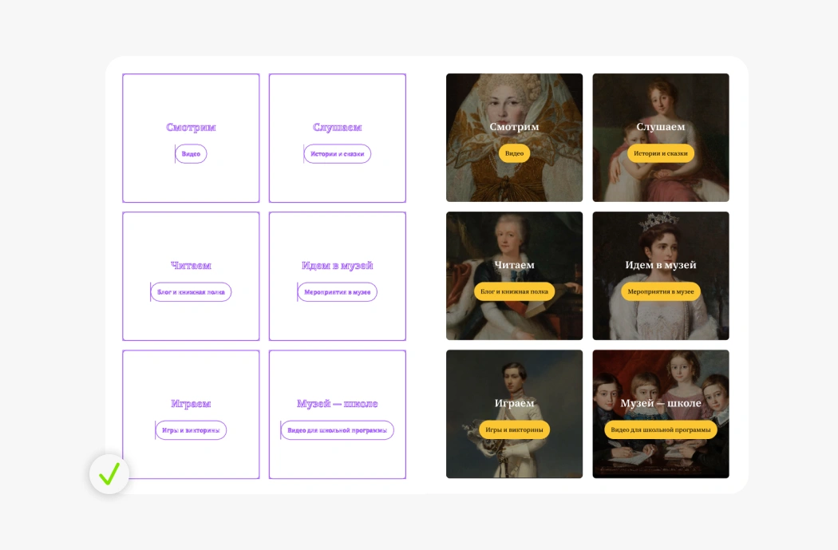Select the purple wireframe «Идем в музей» heading
The width and height of the screenshot is (838, 550).
pos(338,266)
